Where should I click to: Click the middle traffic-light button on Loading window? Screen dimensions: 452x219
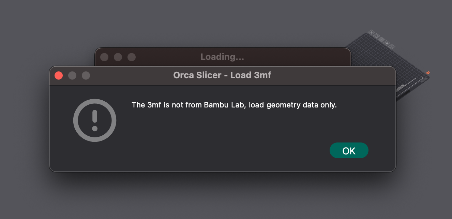(118, 57)
